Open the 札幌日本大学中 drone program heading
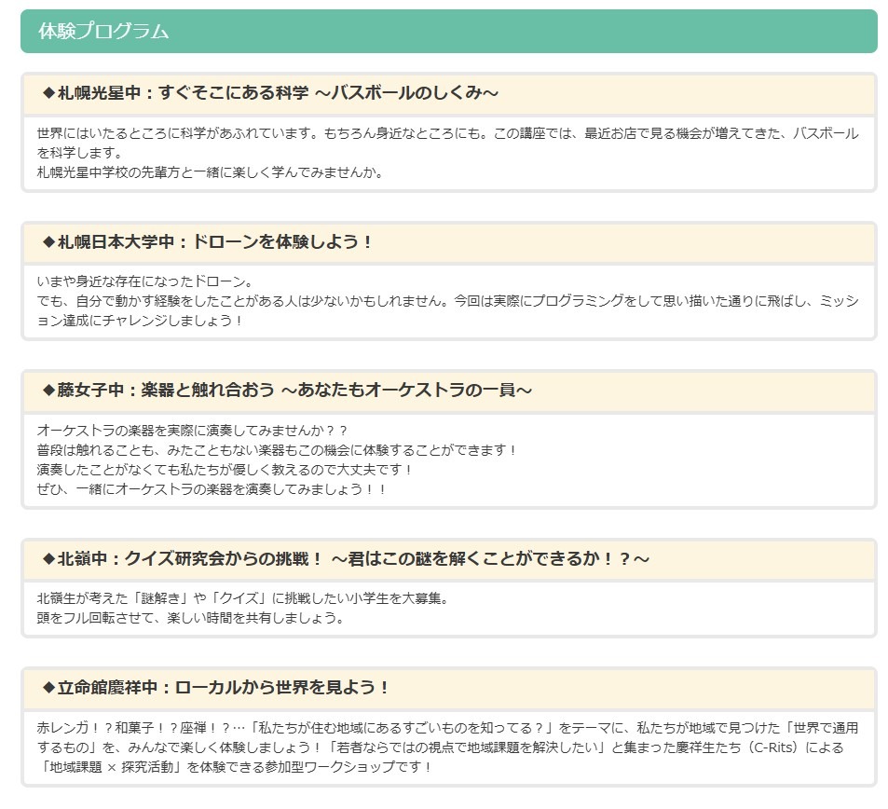This screenshot has height=809, width=888. [x=207, y=242]
